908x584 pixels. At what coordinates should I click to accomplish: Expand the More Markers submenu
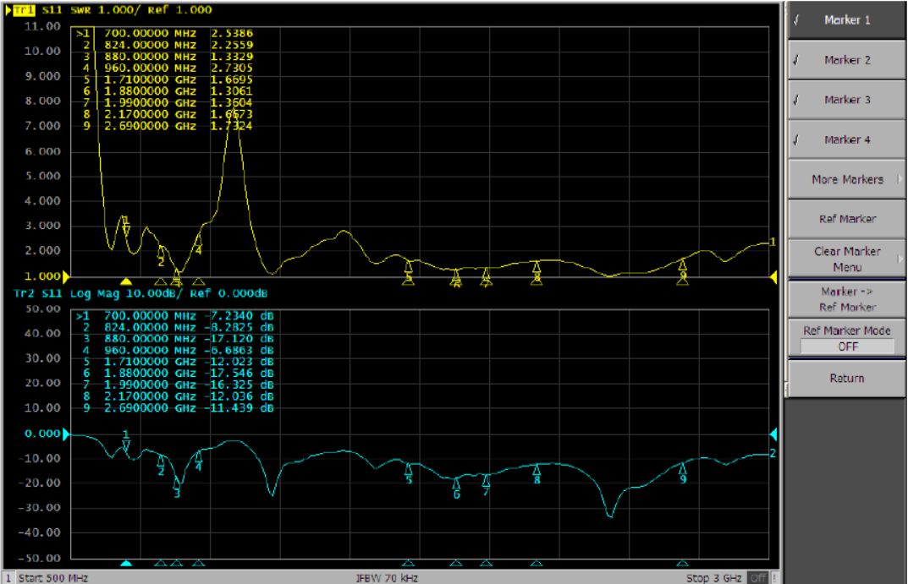(x=846, y=179)
